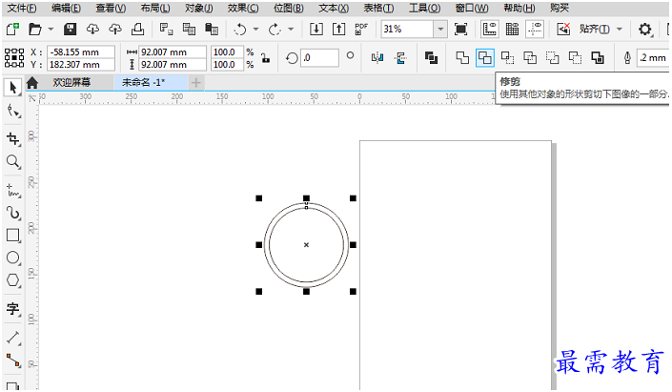This screenshot has height=392, width=672.
Task: Click the outline width field .2 mm
Action: tap(654, 57)
